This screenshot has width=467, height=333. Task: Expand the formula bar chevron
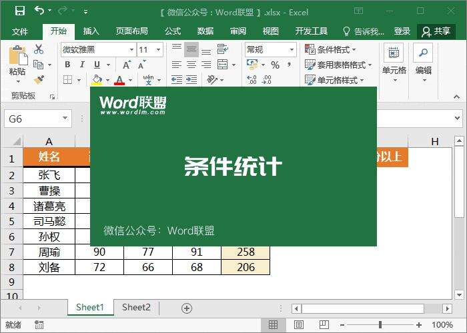coord(457,118)
